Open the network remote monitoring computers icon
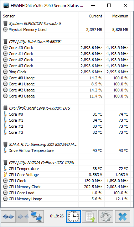 [x=36, y=217]
